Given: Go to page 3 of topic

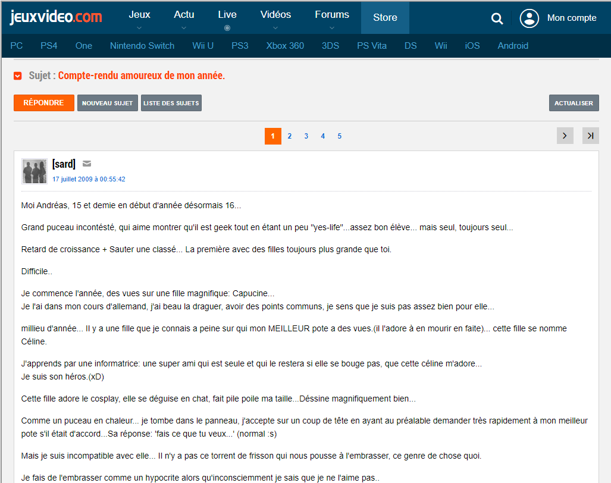Looking at the screenshot, I should pyautogui.click(x=306, y=136).
